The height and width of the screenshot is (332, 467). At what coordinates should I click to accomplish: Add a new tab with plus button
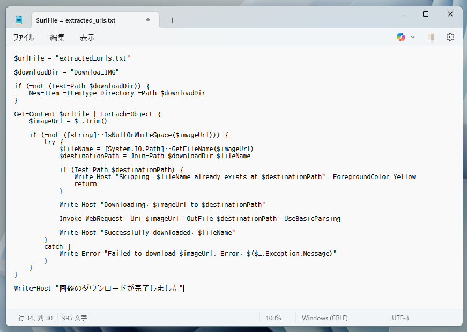coord(172,20)
